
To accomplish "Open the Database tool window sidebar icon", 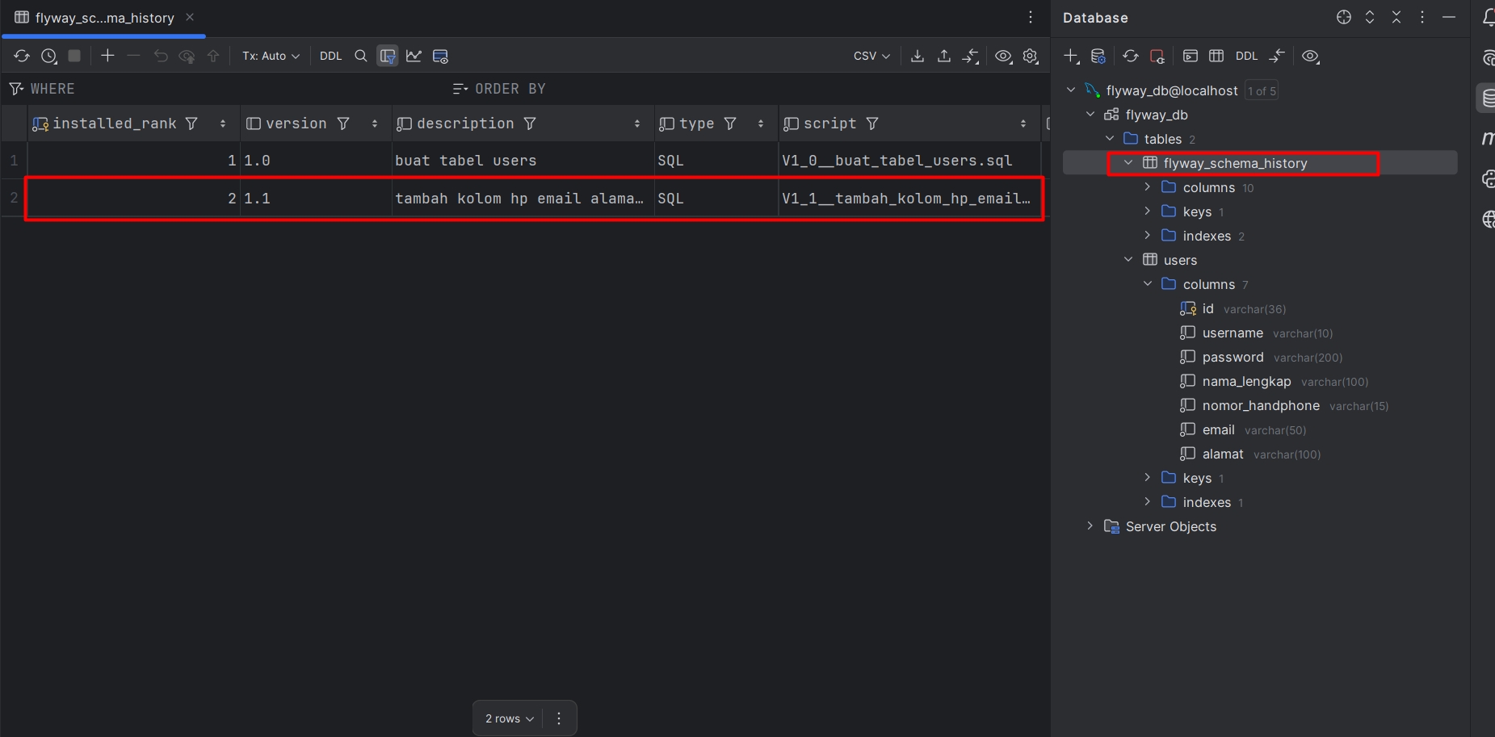I will coord(1487,98).
